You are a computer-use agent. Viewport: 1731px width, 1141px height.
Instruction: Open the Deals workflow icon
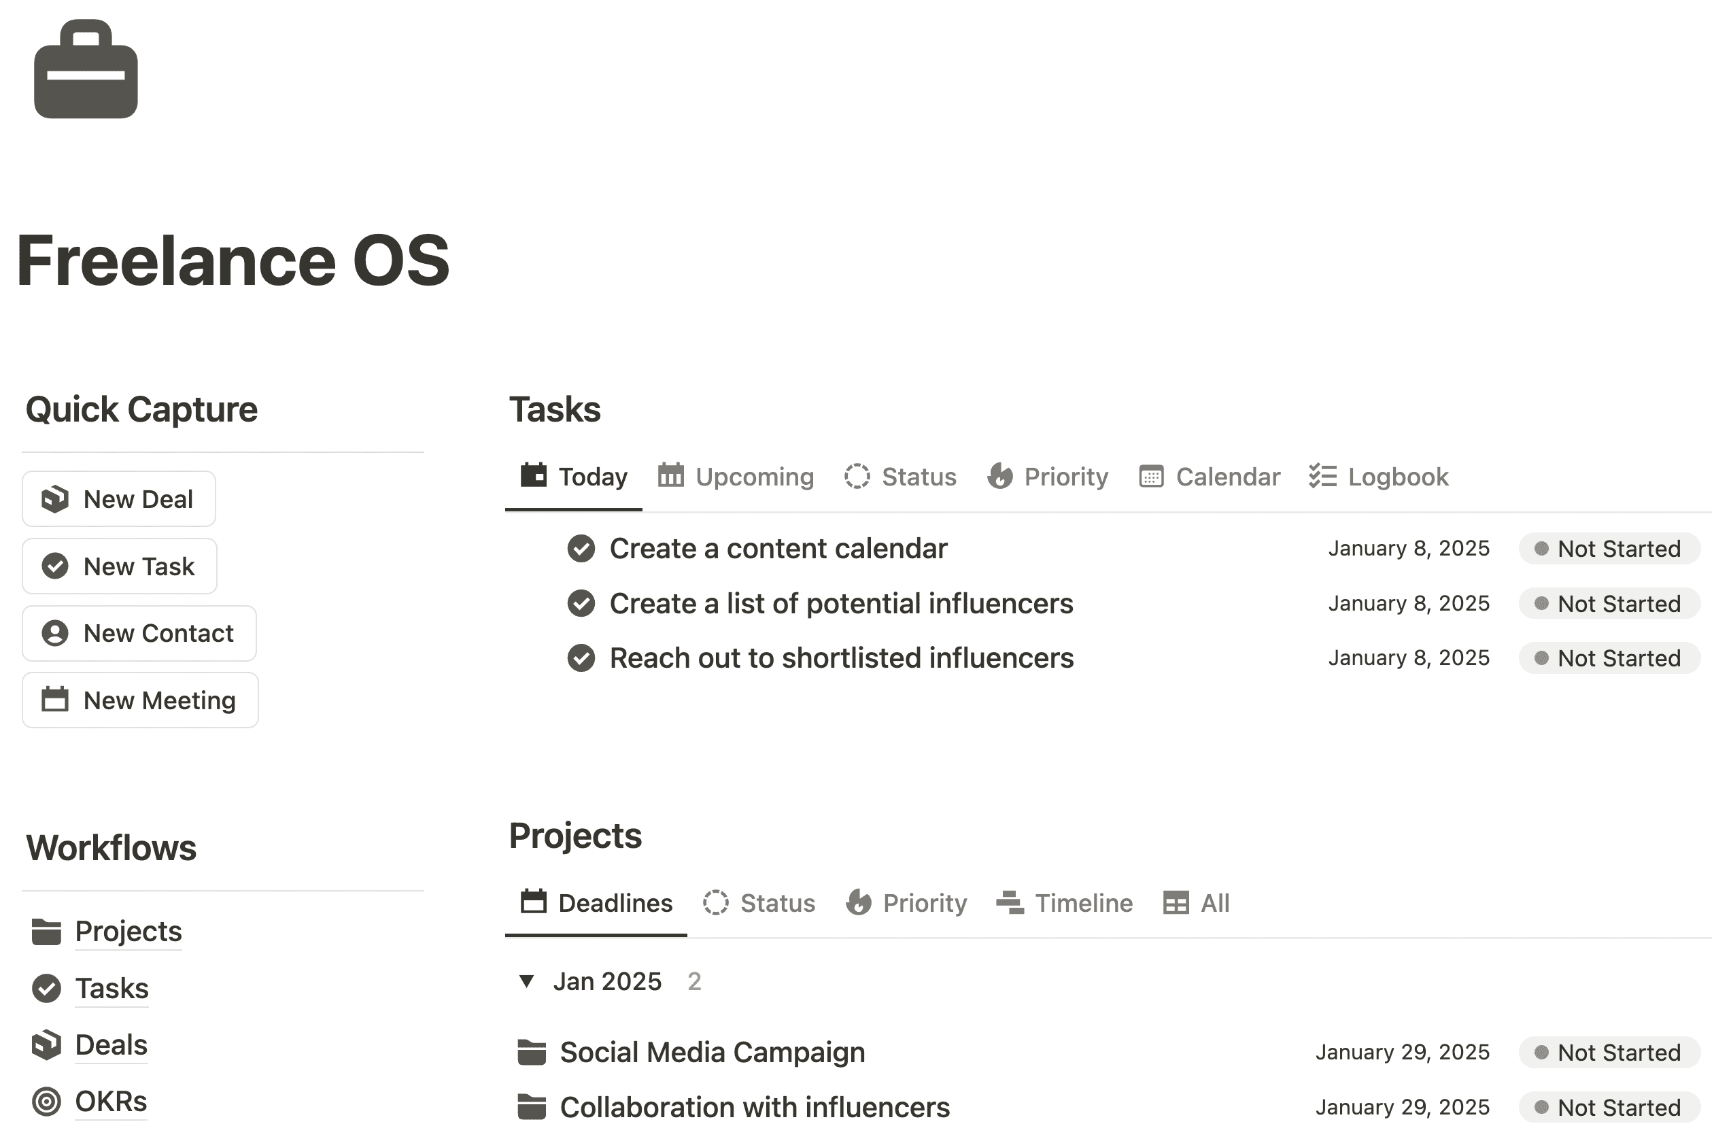[47, 1044]
